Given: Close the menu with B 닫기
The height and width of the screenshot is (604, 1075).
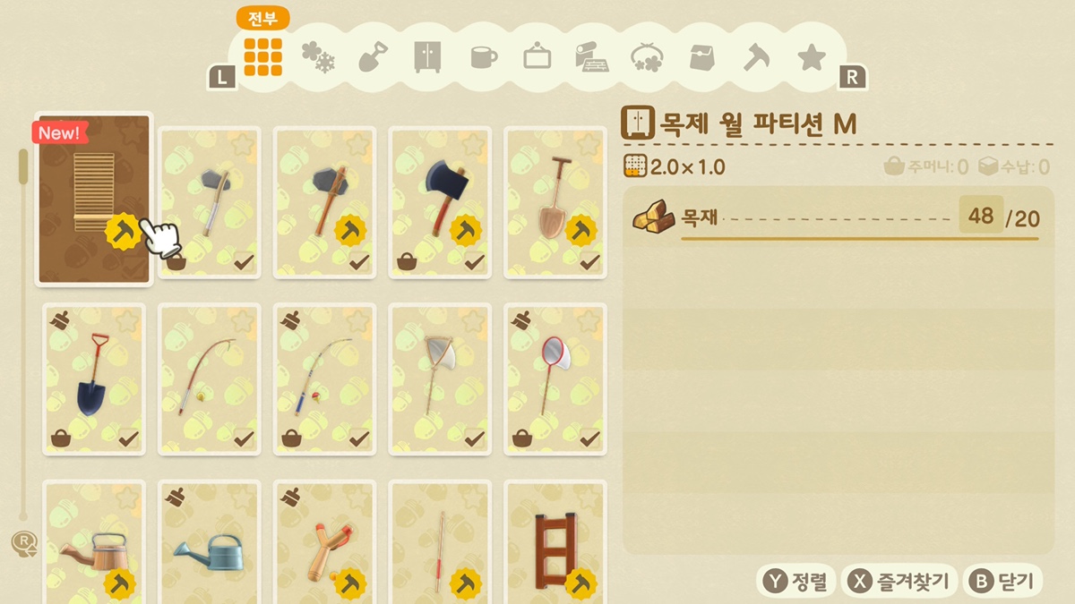Looking at the screenshot, I should [1002, 581].
